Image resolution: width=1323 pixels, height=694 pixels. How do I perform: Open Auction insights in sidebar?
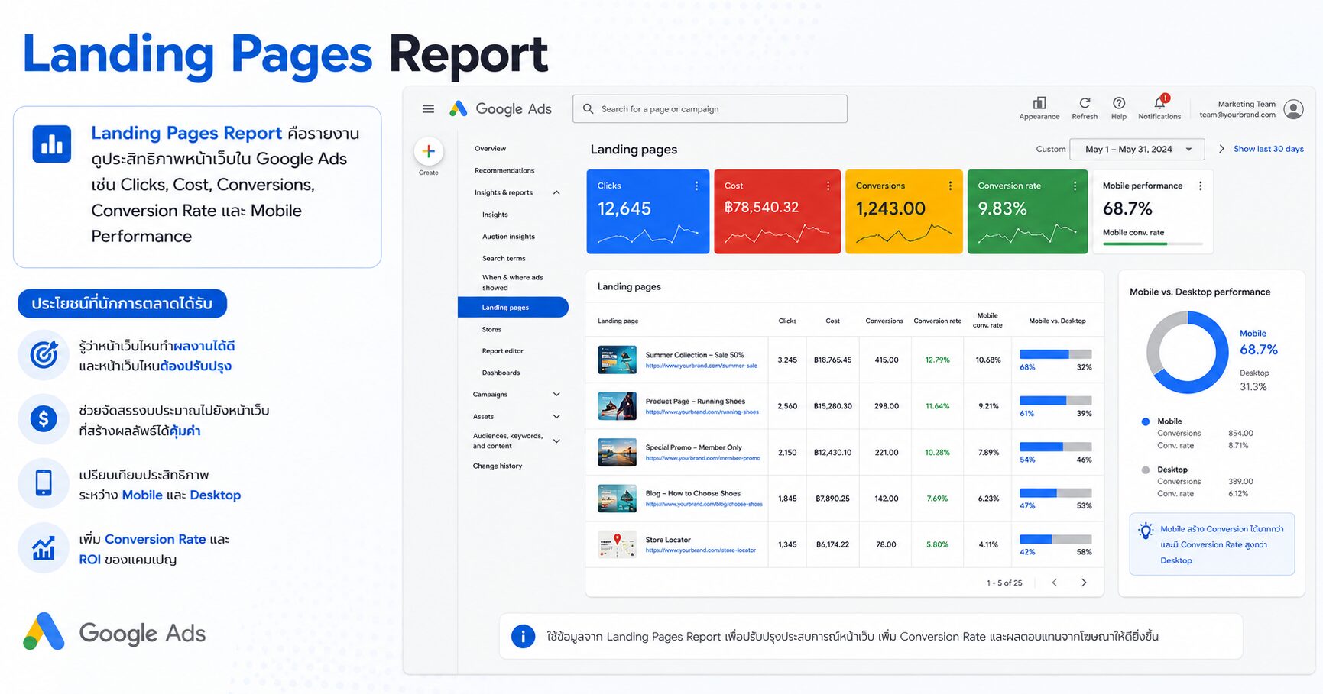[x=508, y=237]
